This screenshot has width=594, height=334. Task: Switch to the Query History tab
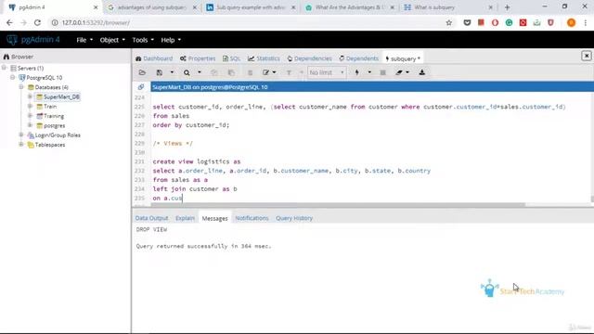click(x=294, y=218)
